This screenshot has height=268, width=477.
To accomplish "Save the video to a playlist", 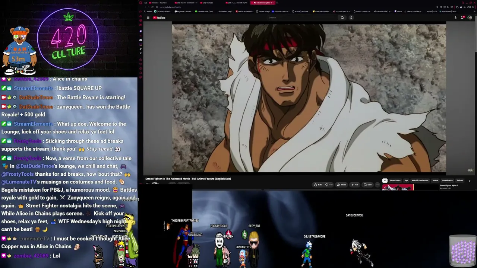I will [368, 185].
